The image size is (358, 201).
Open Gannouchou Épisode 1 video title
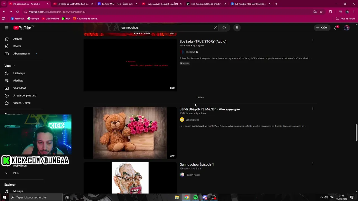pos(197,164)
